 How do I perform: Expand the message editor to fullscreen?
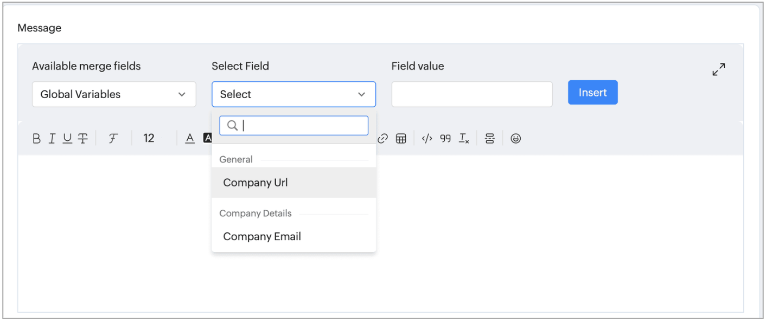point(719,69)
